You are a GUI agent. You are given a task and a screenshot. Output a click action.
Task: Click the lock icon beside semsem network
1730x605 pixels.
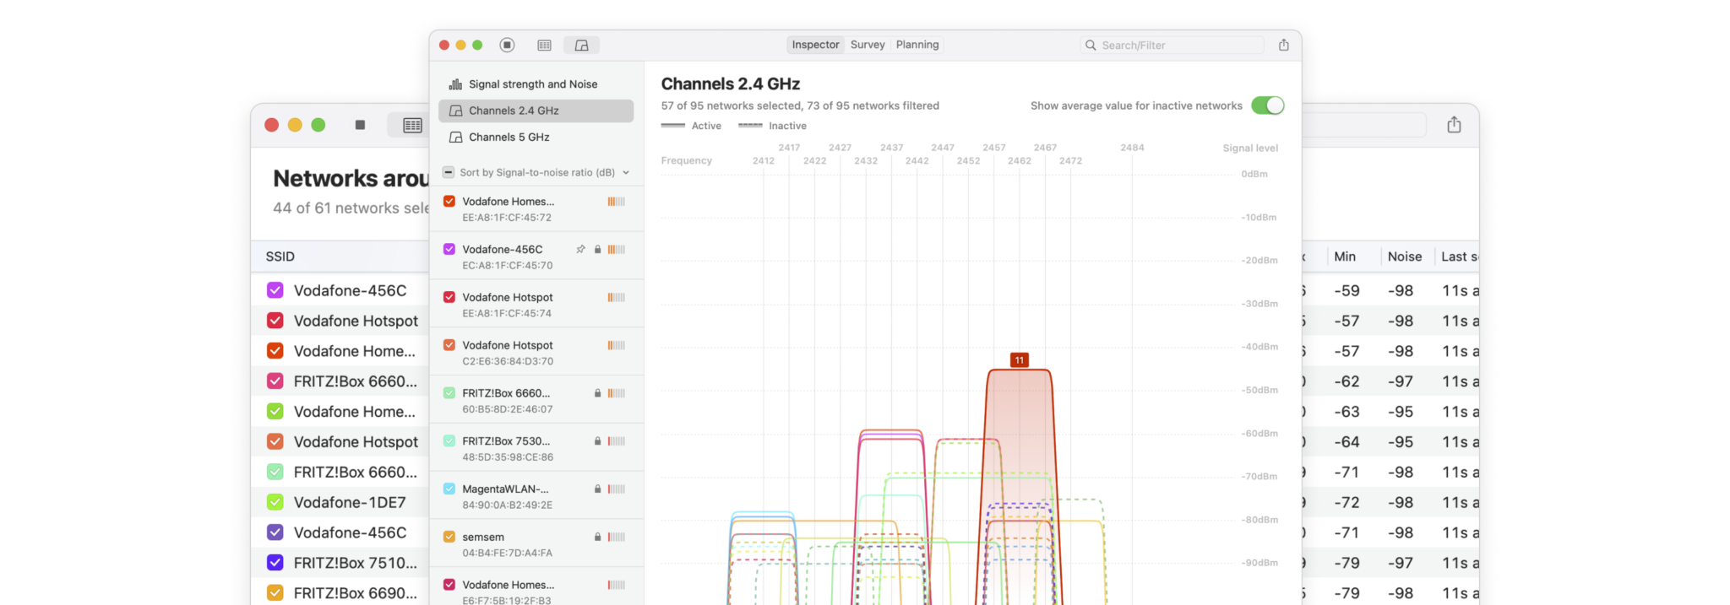[x=597, y=537]
